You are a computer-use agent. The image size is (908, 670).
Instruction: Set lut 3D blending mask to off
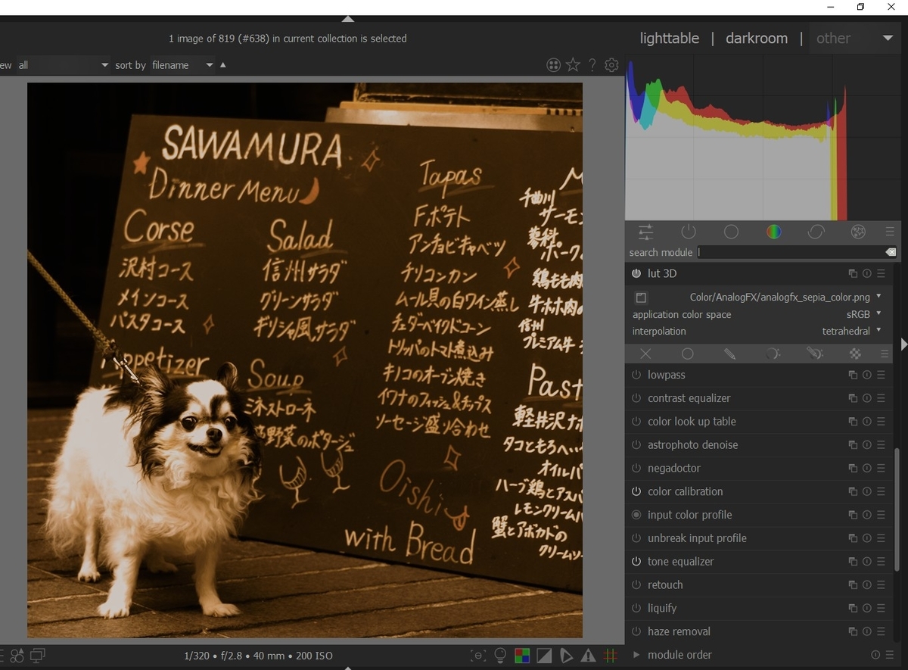[645, 354]
